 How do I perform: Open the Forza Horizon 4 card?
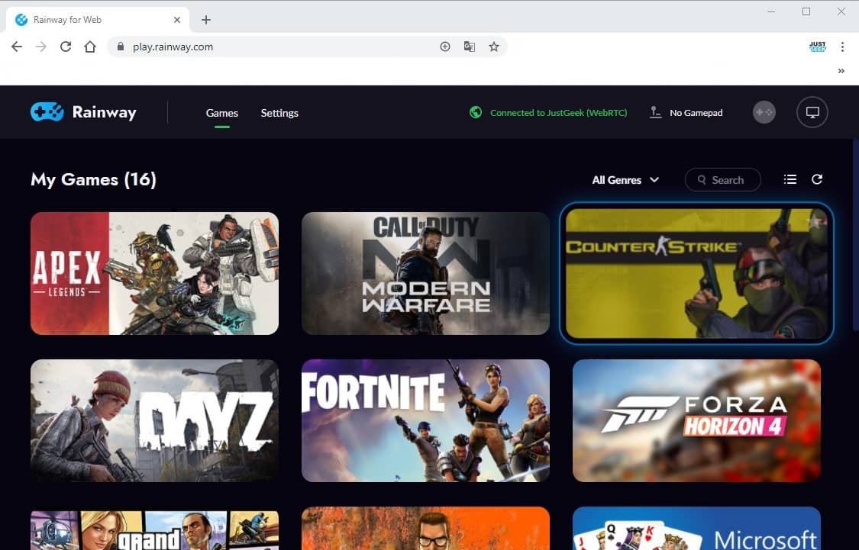(x=696, y=420)
